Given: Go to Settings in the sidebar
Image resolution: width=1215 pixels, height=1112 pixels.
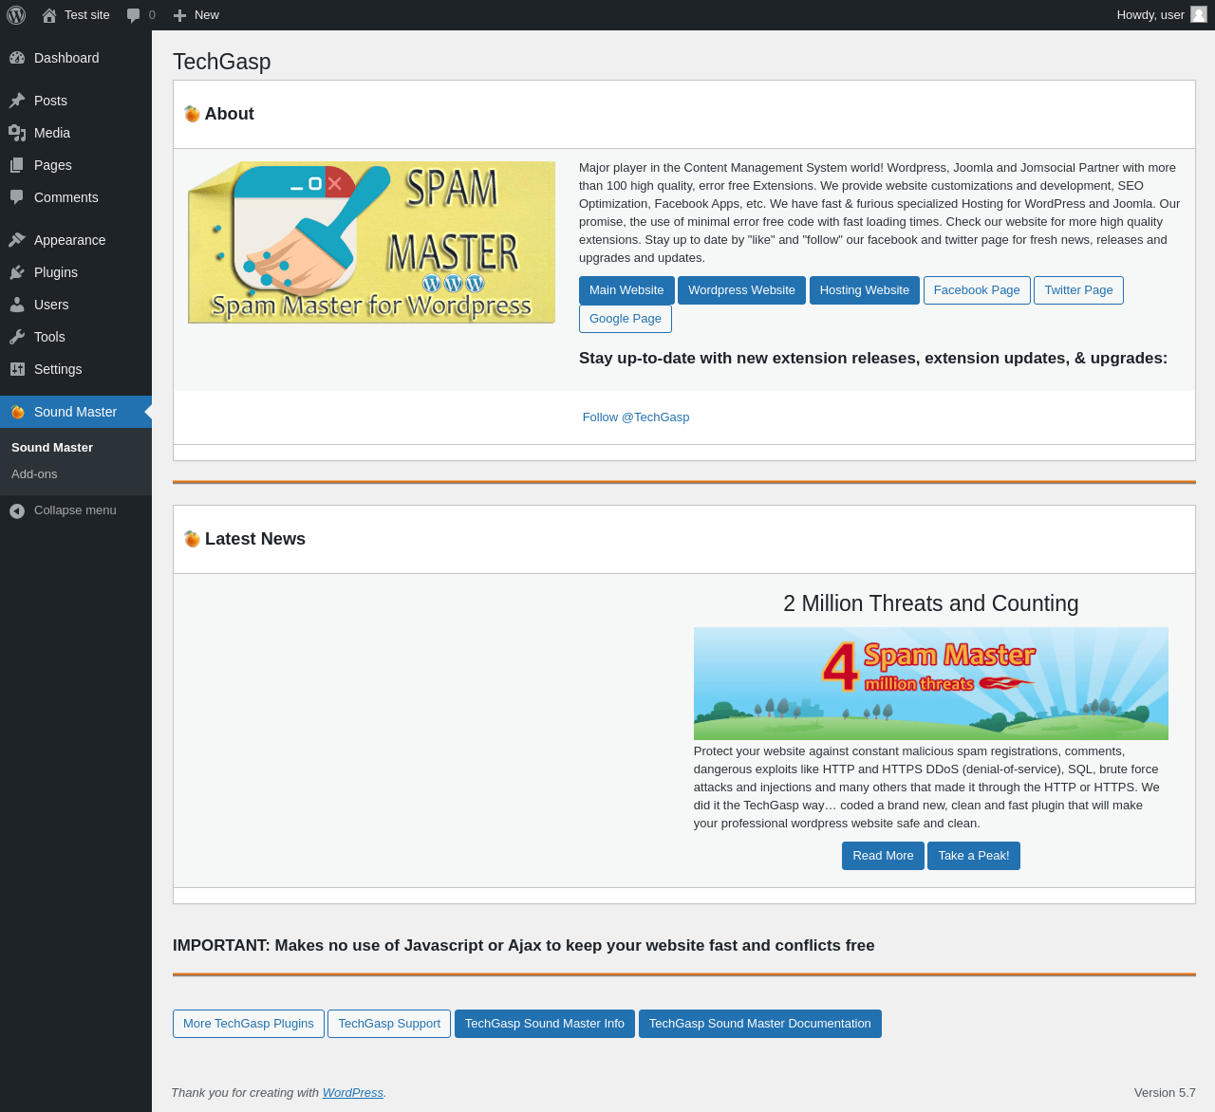Looking at the screenshot, I should [x=76, y=369].
